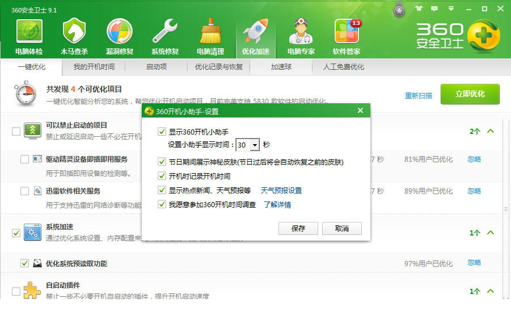Collapse the 系统加速 group chevron
Screen dimensions: 511x311
[491, 233]
